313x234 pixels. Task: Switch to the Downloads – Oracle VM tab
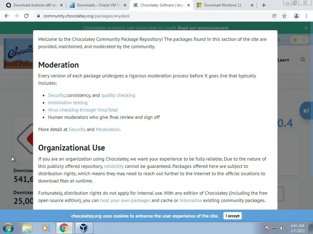click(98, 5)
